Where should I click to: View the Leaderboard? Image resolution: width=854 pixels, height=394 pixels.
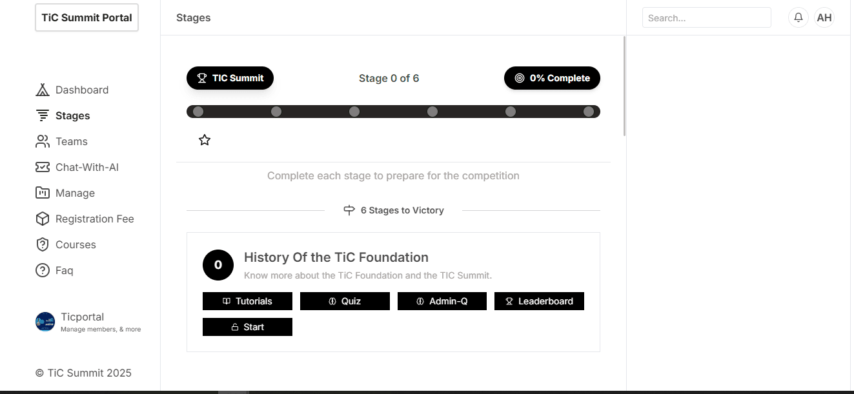(x=539, y=301)
